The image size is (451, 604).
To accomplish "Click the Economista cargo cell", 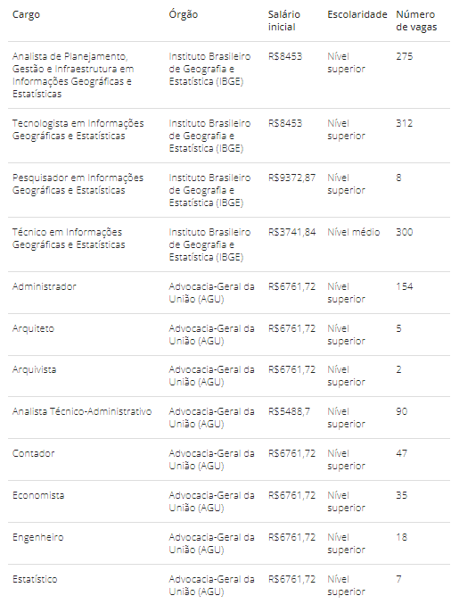I will pos(38,495).
